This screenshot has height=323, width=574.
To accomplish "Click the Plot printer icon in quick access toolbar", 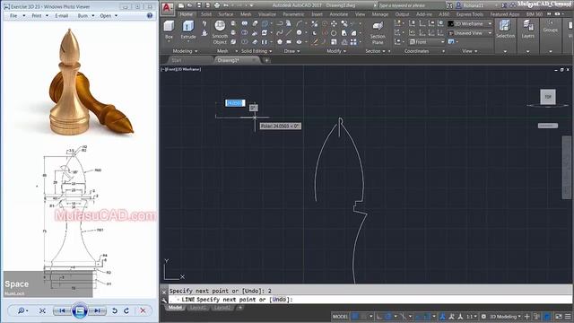I will coord(217,5).
